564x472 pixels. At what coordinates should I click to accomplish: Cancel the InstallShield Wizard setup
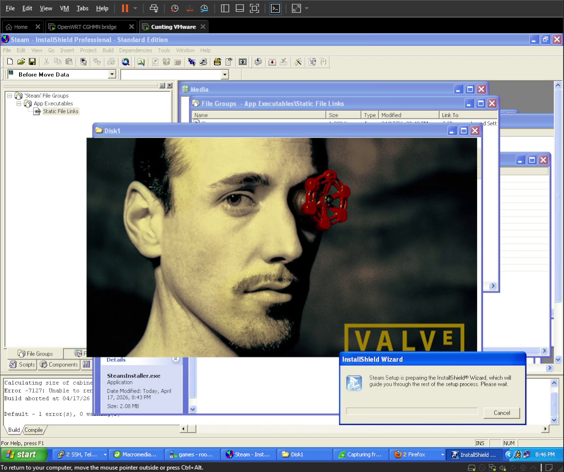point(501,413)
